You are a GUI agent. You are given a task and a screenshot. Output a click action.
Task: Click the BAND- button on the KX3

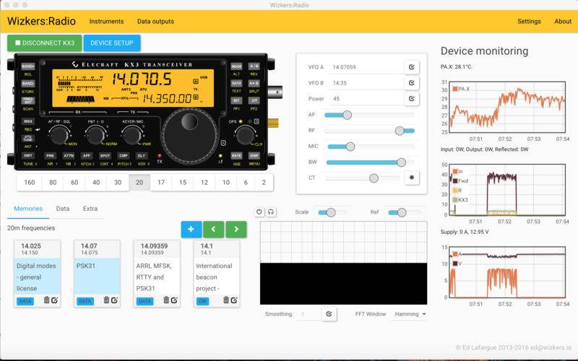[x=28, y=84]
